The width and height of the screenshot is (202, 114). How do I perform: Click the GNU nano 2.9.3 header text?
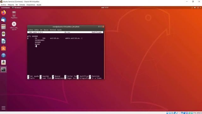click(x=36, y=32)
